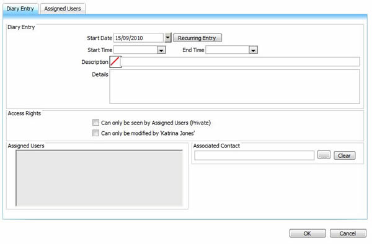Cancel the diary entry dialog
The height and width of the screenshot is (244, 372).
click(348, 233)
